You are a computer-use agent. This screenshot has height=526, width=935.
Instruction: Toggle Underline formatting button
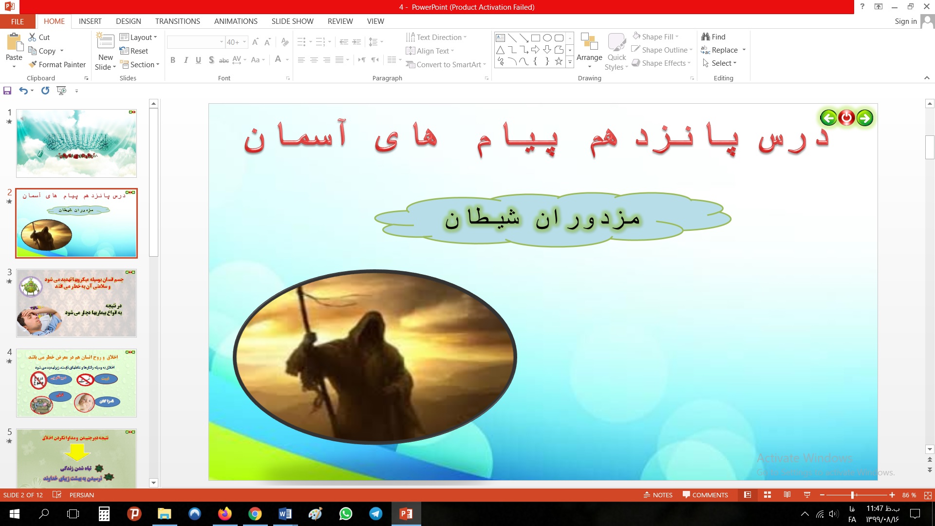198,60
